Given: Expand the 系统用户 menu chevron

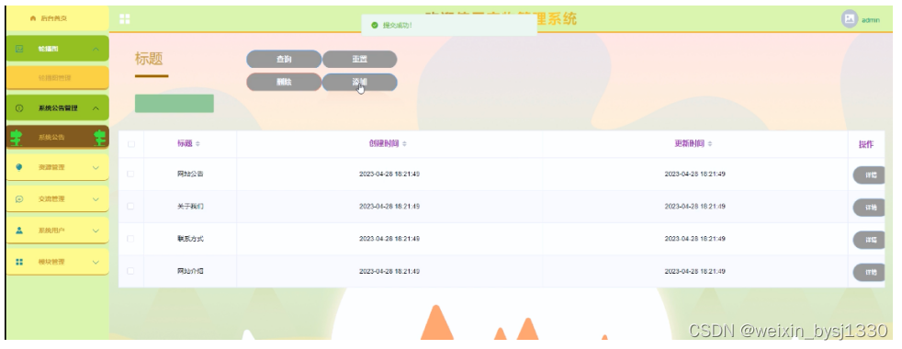Looking at the screenshot, I should pos(96,231).
